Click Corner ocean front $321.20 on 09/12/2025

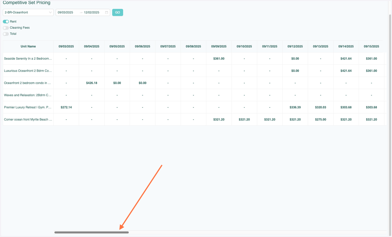pyautogui.click(x=295, y=120)
